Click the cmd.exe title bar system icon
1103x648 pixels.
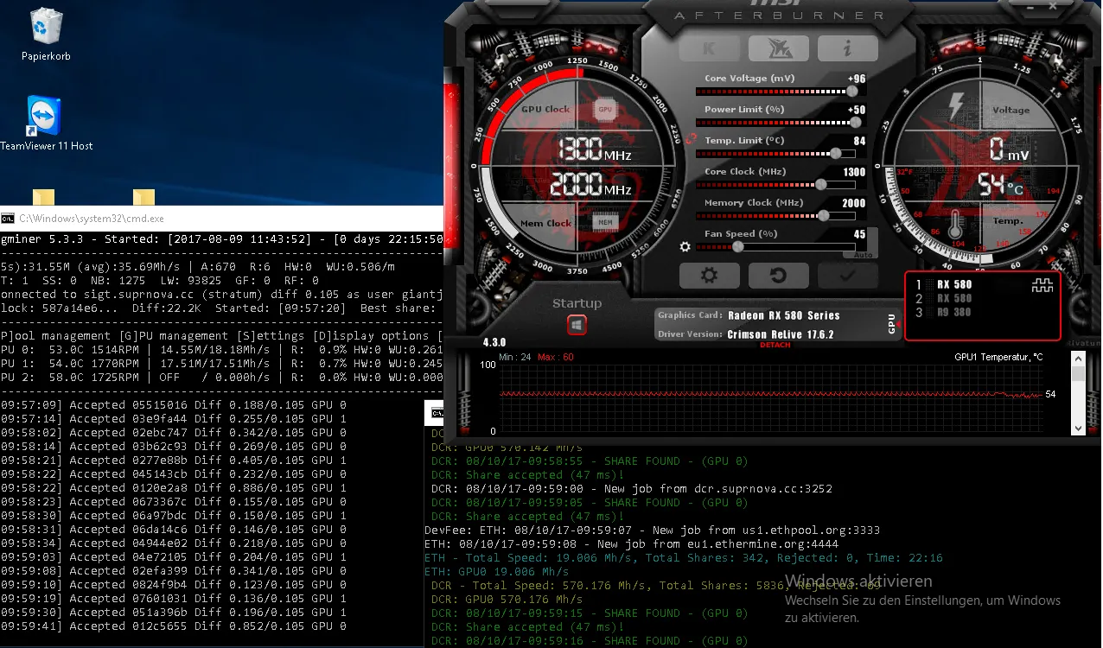pyautogui.click(x=7, y=219)
